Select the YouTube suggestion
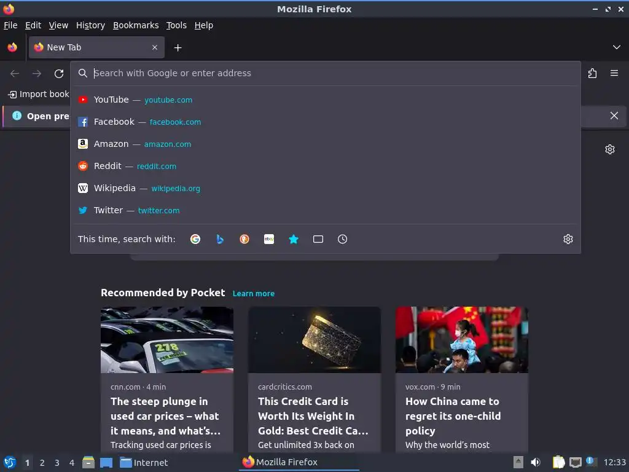The width and height of the screenshot is (629, 472). tap(326, 100)
